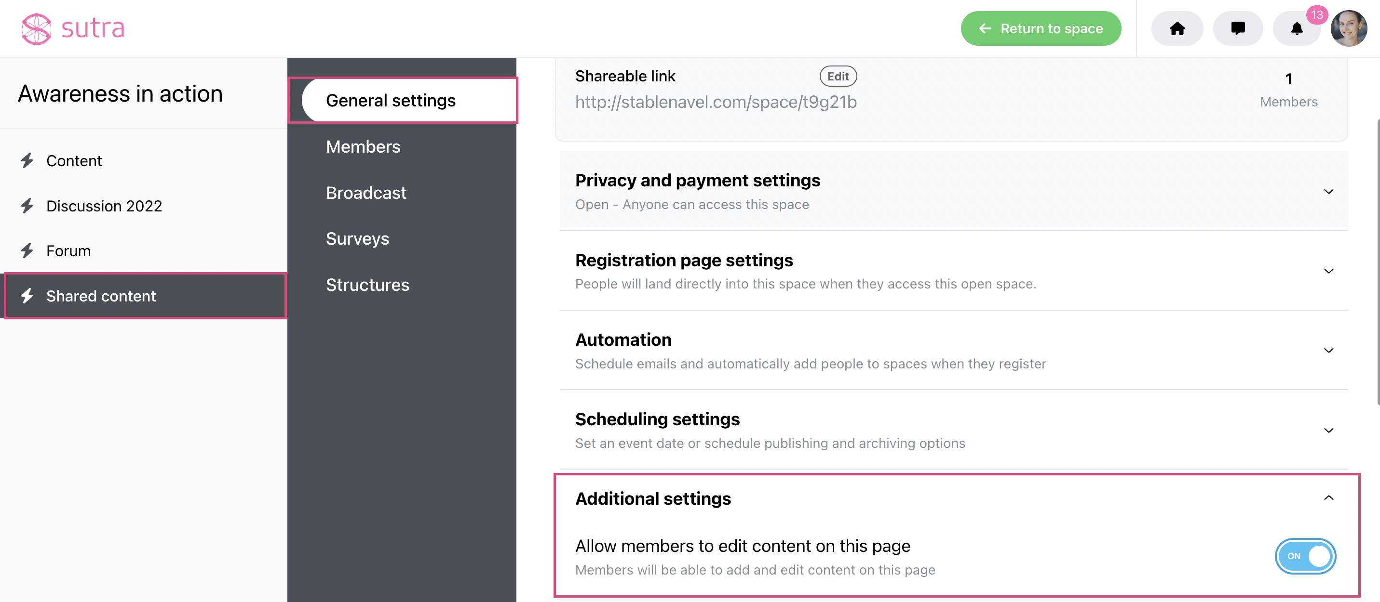
Task: Click 'Set an event date or schedule' description
Action: tap(770, 443)
